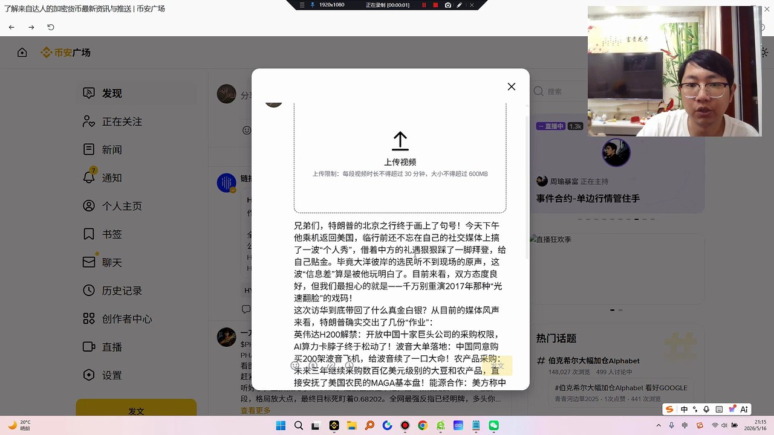Open taskbar Search
The width and height of the screenshot is (774, 435).
tap(298, 425)
